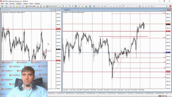Select the vertical line tool
The image size is (172, 97).
click(x=131, y=6)
